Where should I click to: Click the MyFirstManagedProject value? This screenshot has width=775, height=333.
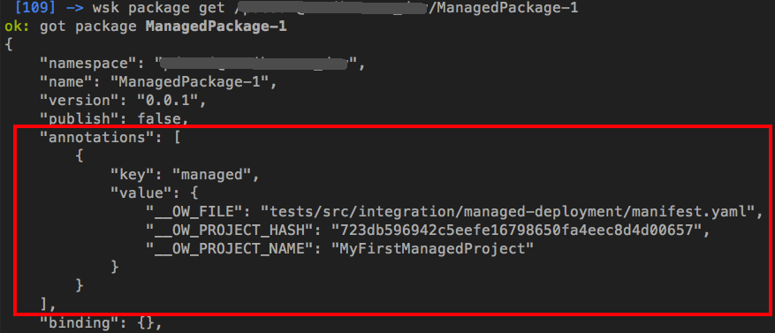click(x=432, y=249)
